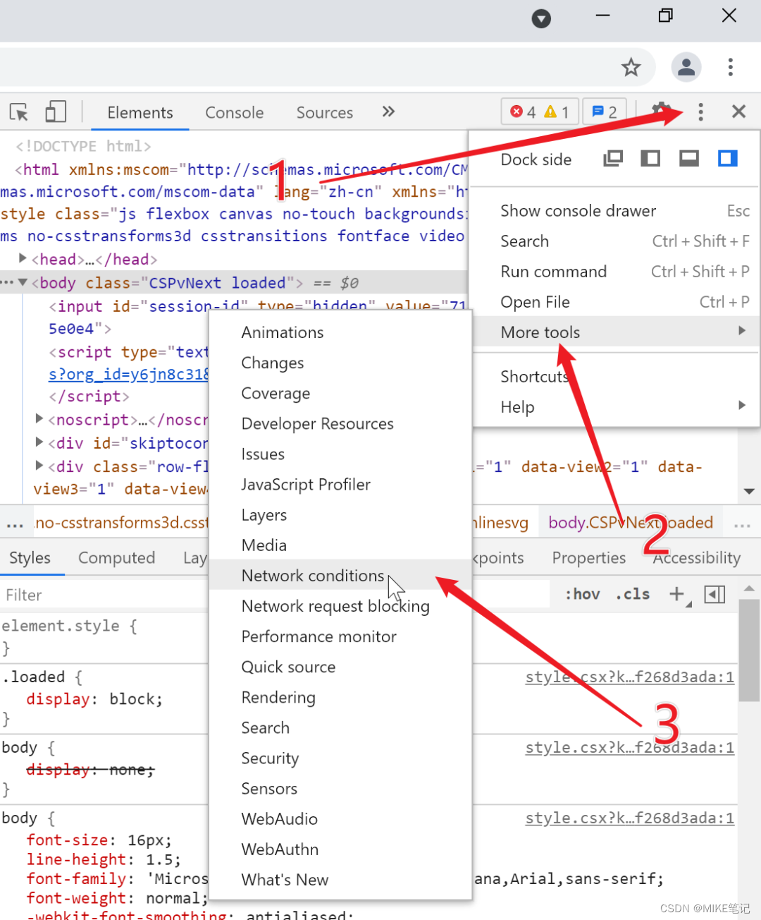
Task: Click body.CSPvNext.loaded breadcrumb
Action: (x=631, y=523)
